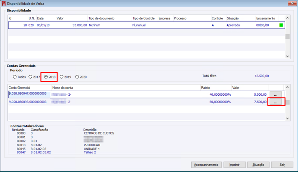Click the 80047 reduced account entry

[x=21, y=152]
